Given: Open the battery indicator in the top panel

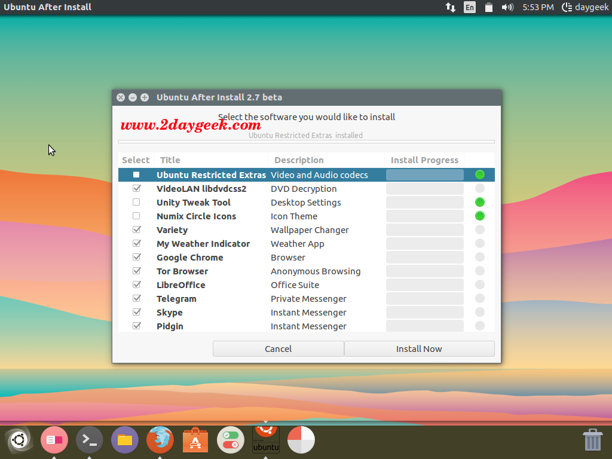Looking at the screenshot, I should [x=488, y=7].
